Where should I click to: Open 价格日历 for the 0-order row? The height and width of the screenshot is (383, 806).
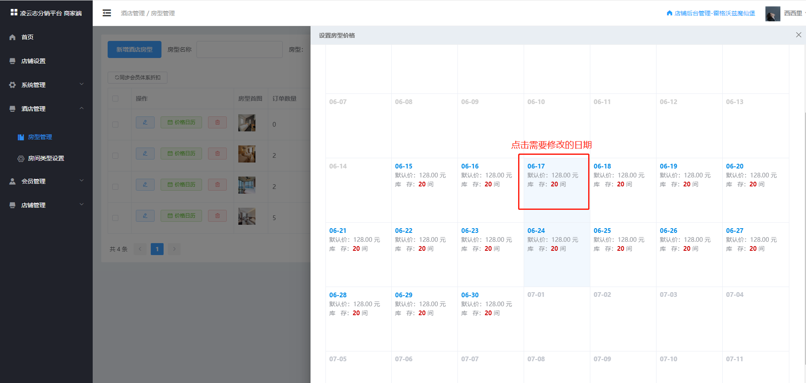click(181, 122)
